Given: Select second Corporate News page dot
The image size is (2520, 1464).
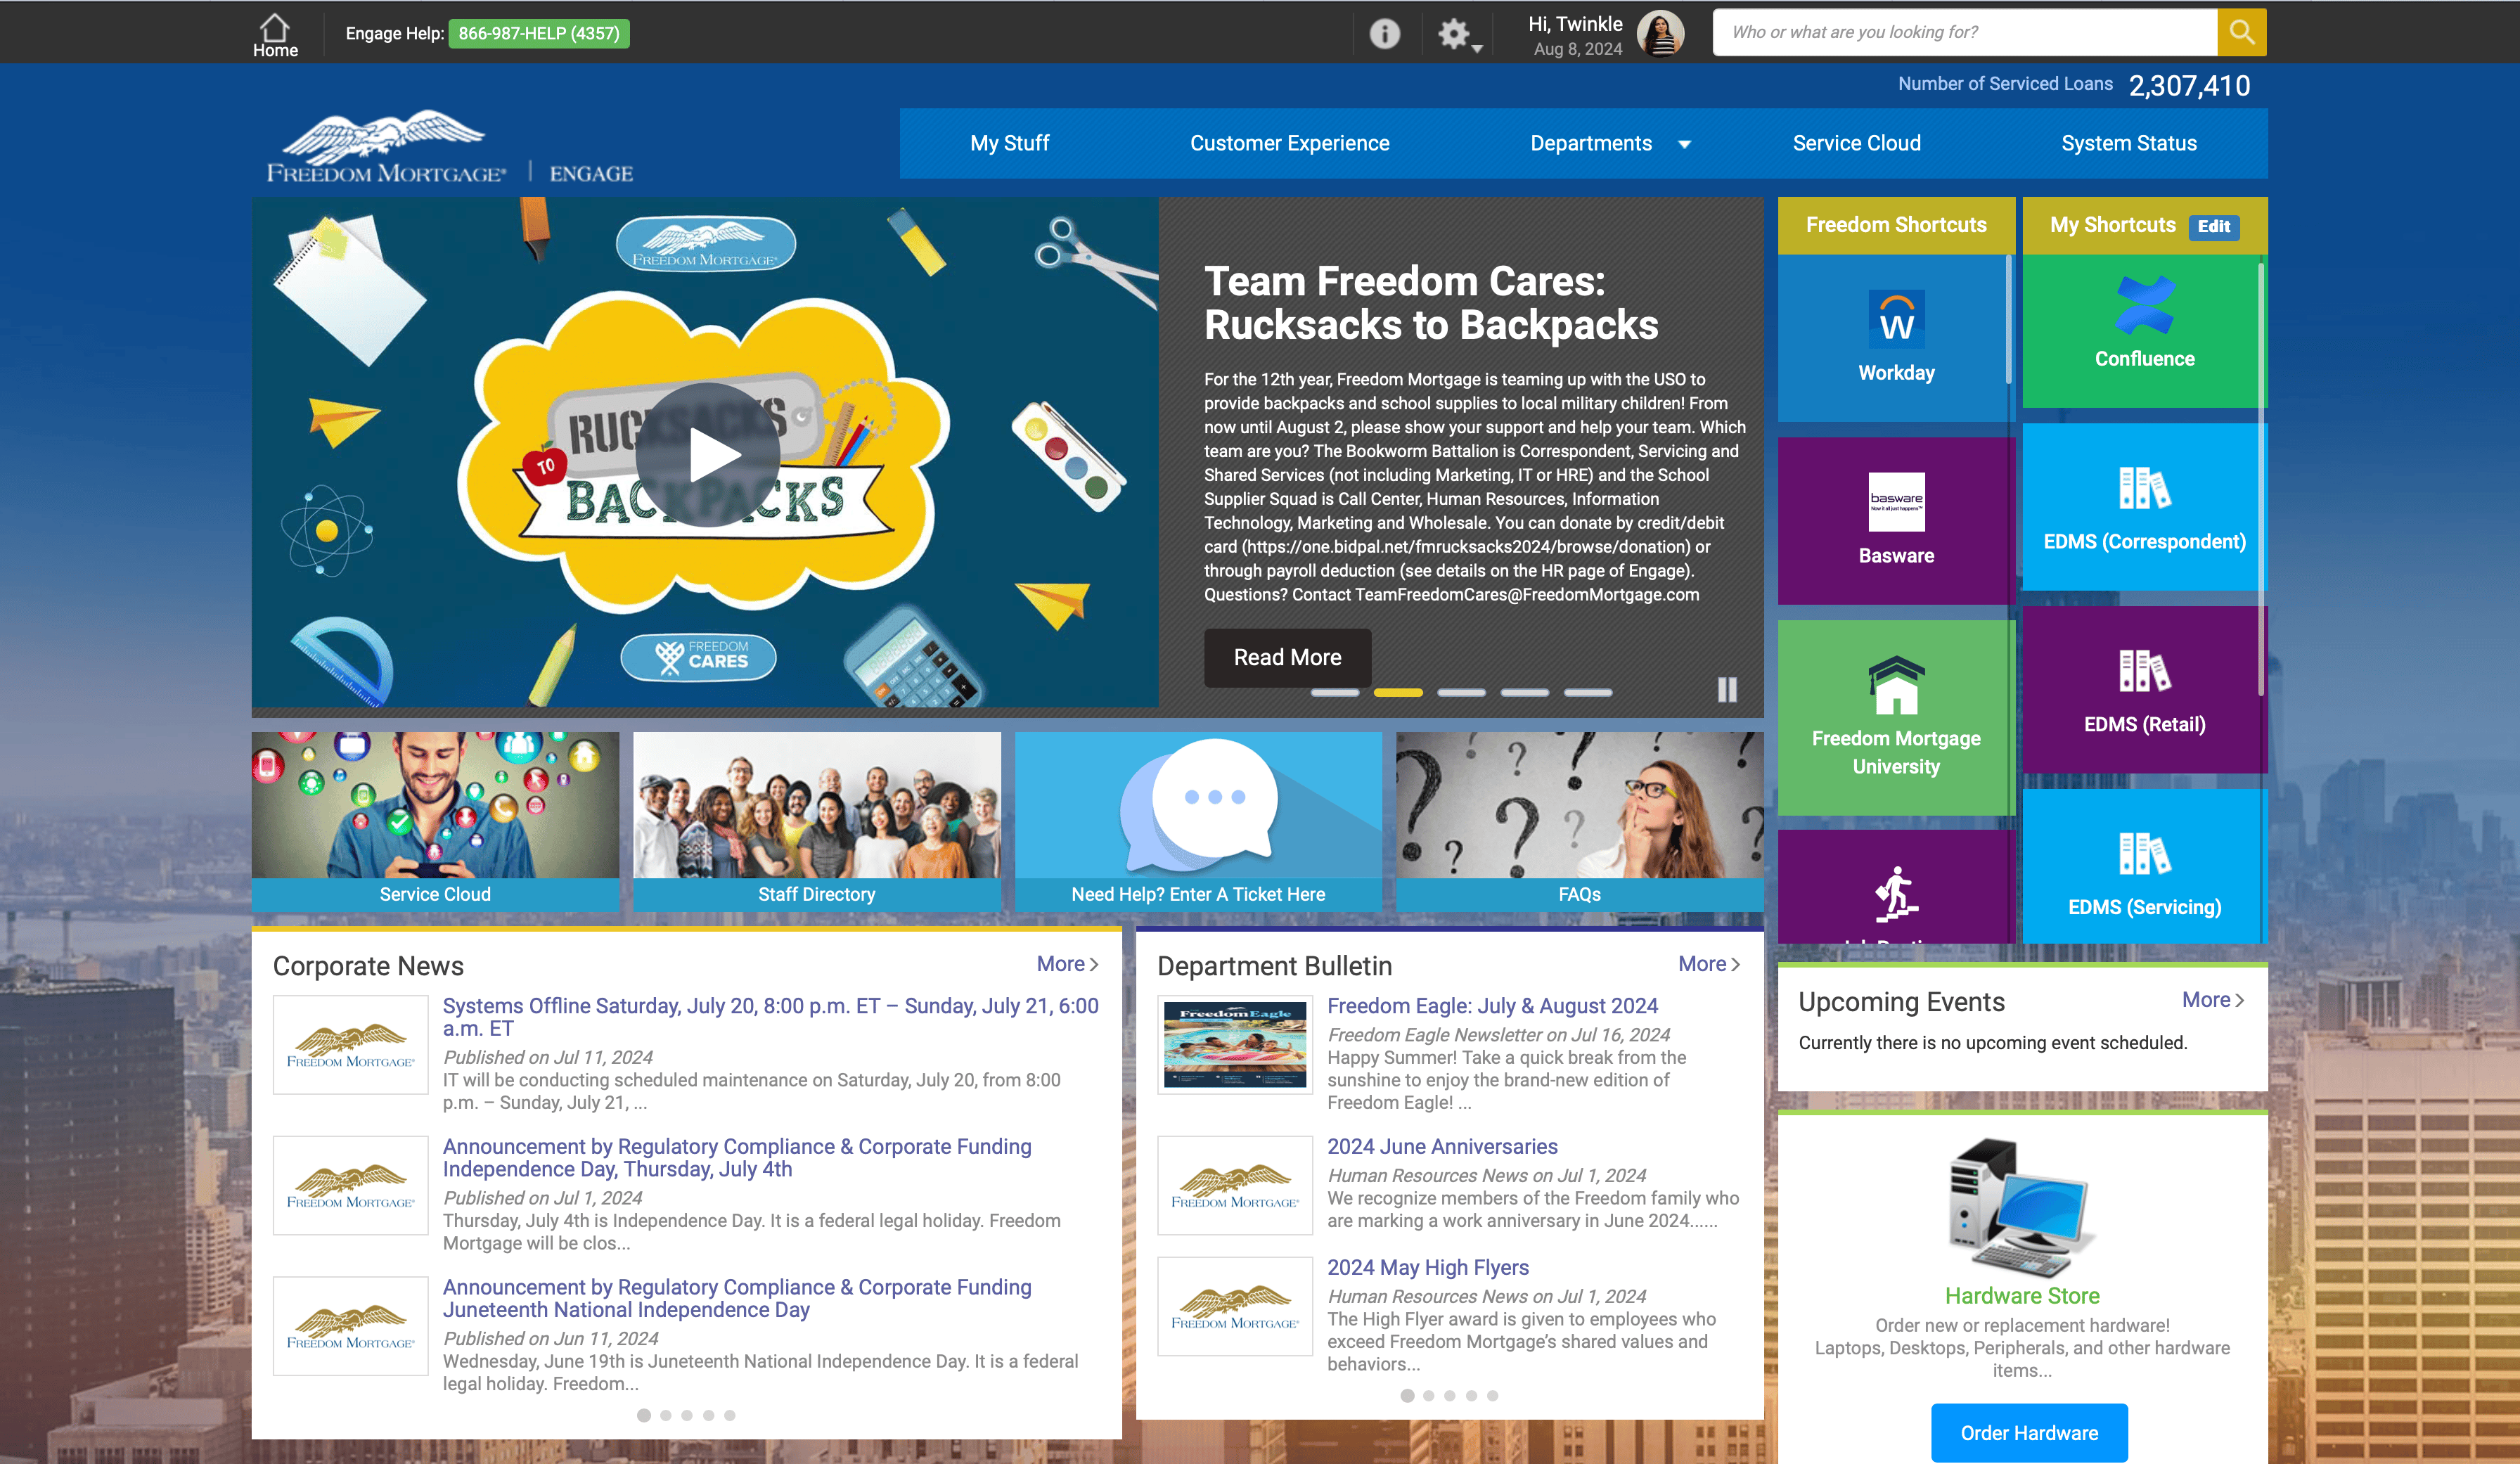Looking at the screenshot, I should [x=665, y=1415].
